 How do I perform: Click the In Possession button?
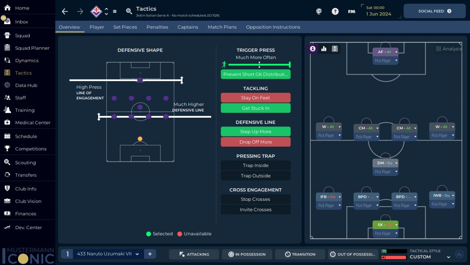pos(247,254)
